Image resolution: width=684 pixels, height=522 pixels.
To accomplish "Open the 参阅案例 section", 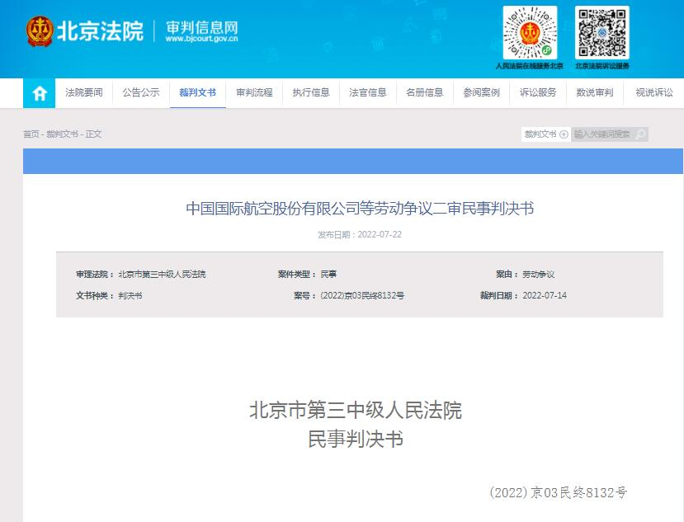I will tap(482, 93).
